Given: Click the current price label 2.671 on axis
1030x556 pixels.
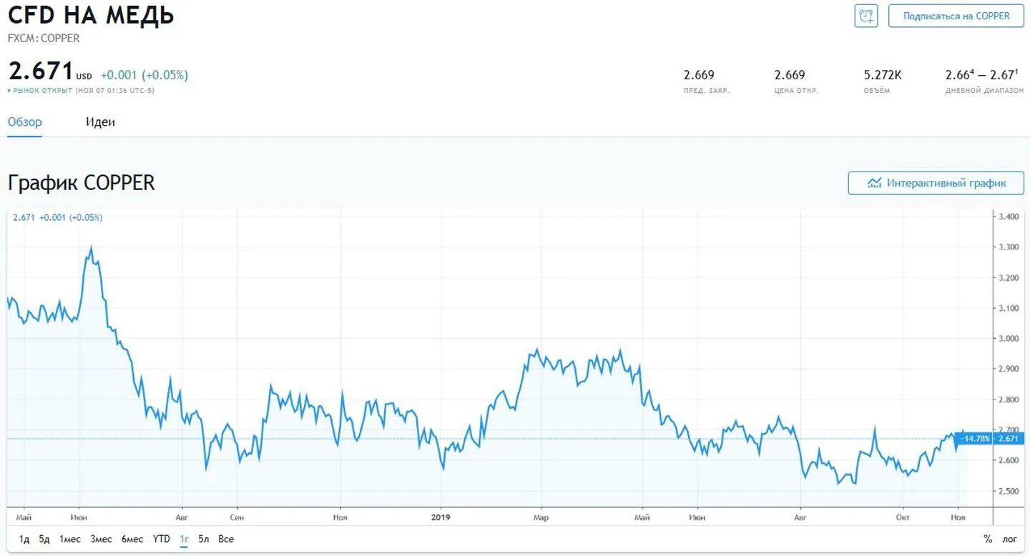Looking at the screenshot, I should click(x=1009, y=439).
